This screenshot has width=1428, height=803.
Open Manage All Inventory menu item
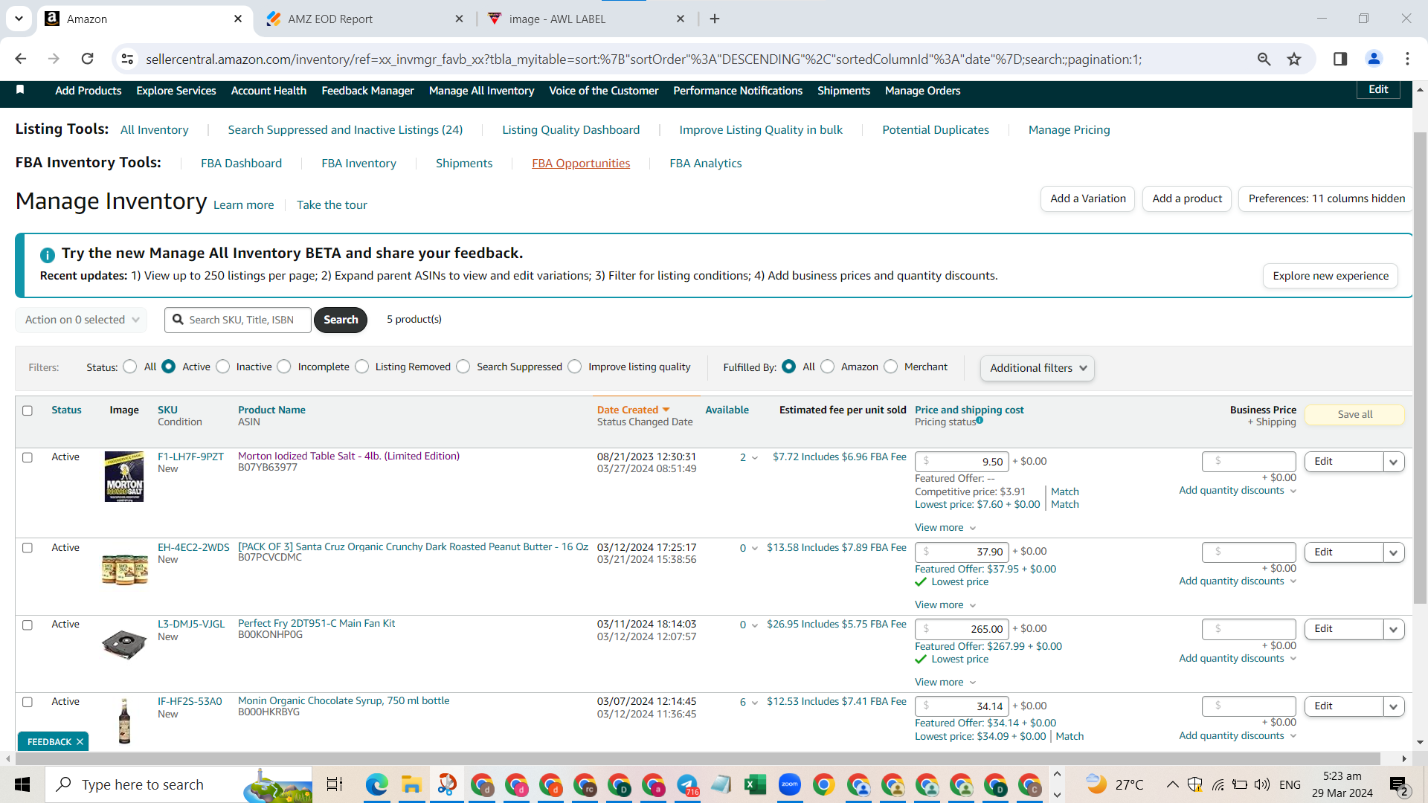(481, 91)
